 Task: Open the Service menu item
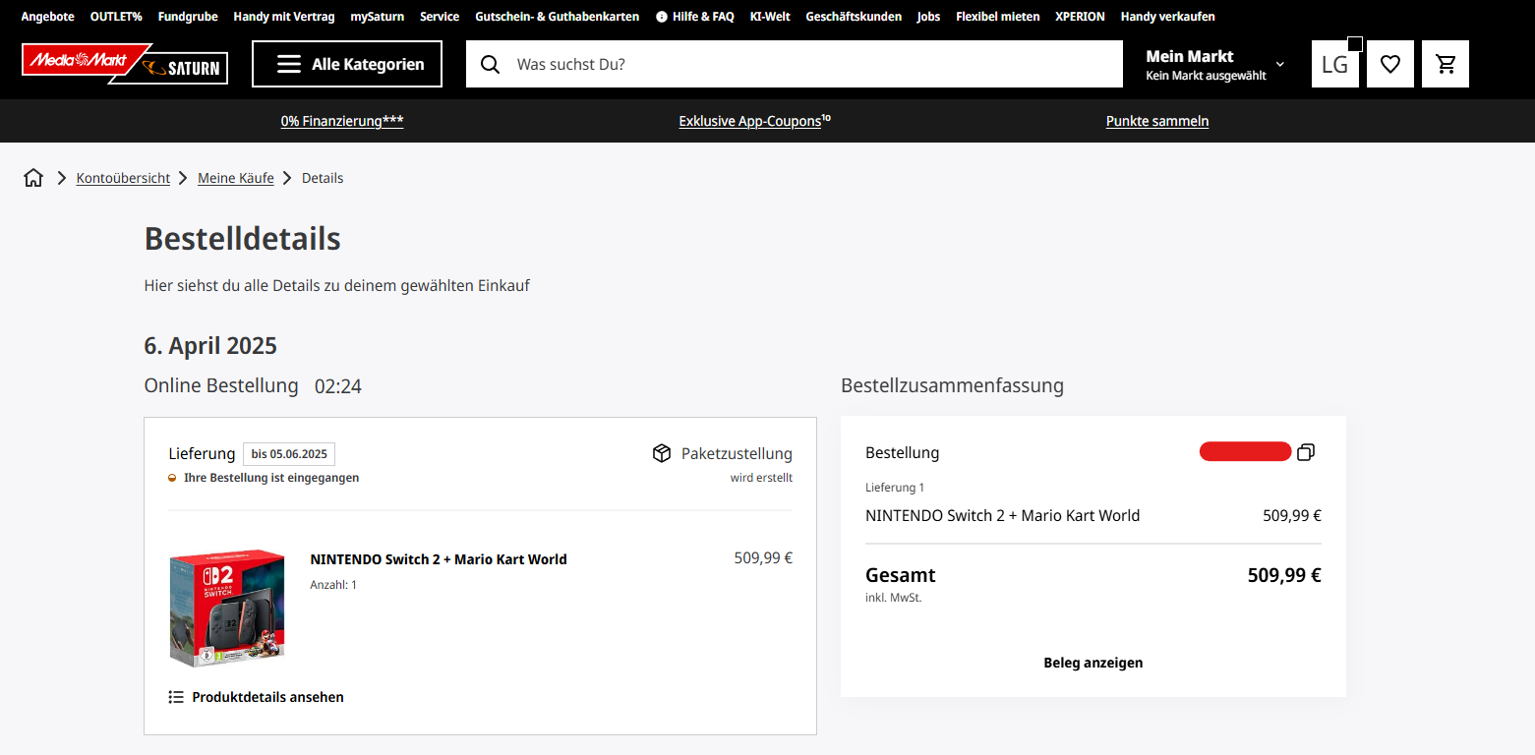click(439, 17)
